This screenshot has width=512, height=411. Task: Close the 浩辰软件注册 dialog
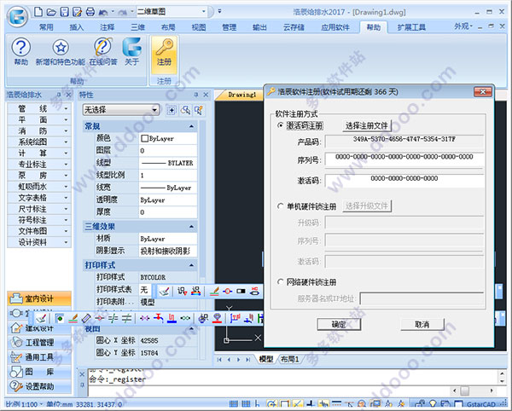pyautogui.click(x=483, y=91)
